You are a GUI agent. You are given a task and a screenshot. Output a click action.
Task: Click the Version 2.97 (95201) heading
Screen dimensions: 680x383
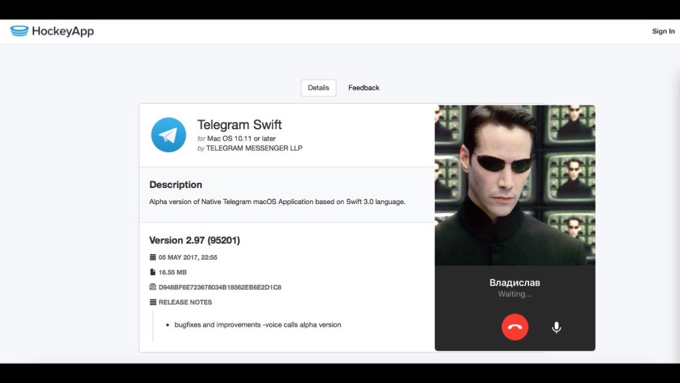(195, 240)
